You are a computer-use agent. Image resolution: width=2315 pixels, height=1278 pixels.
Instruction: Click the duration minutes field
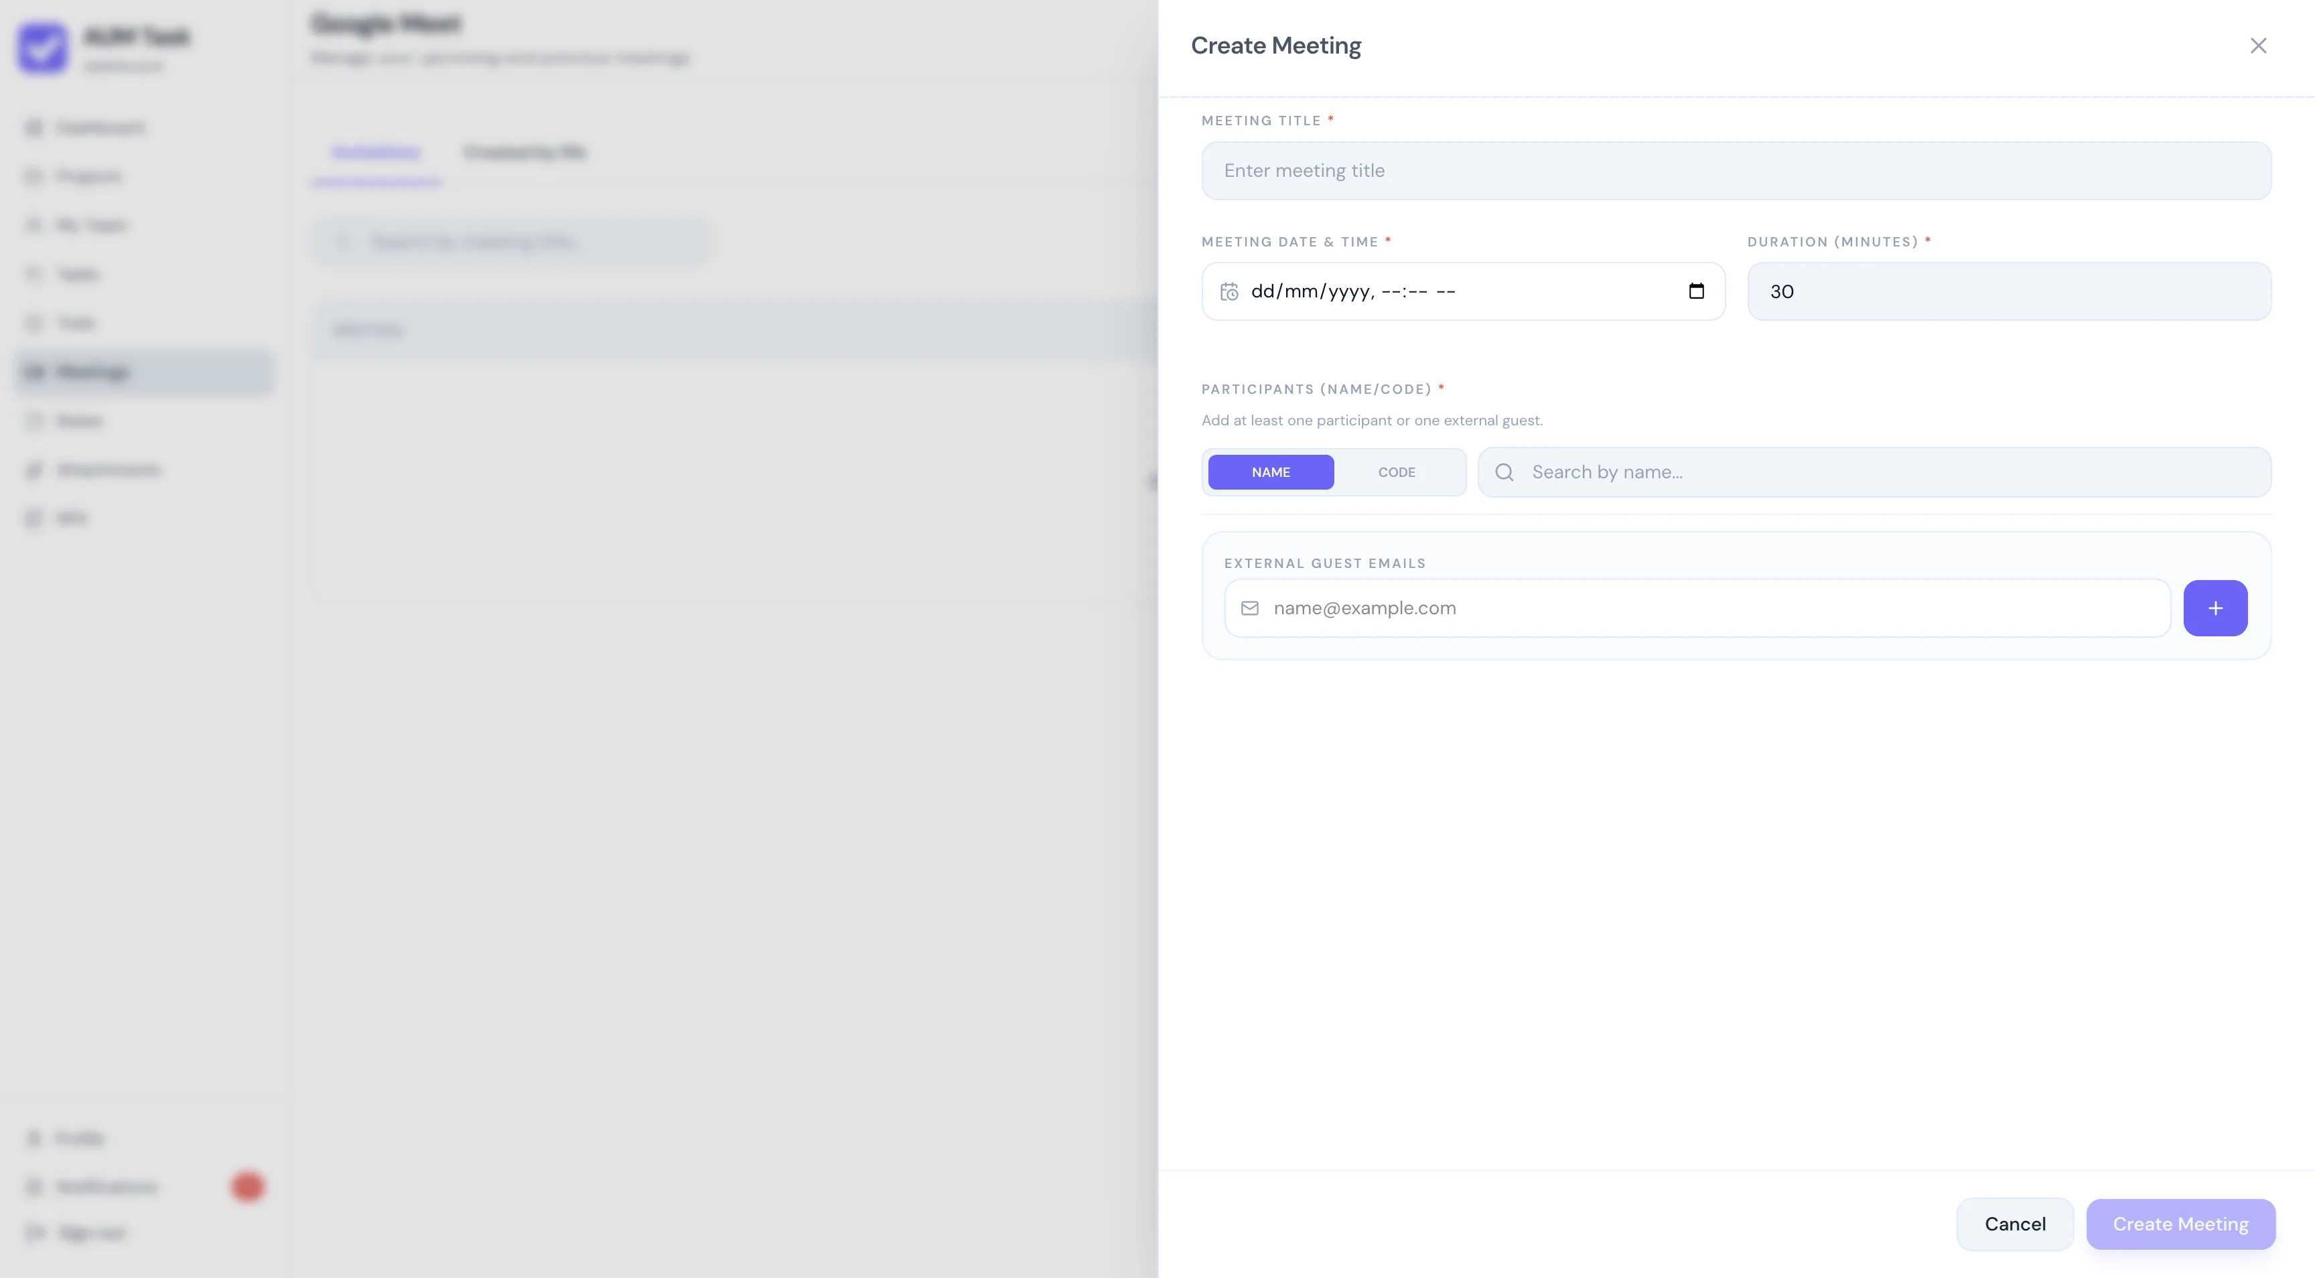pos(2009,291)
